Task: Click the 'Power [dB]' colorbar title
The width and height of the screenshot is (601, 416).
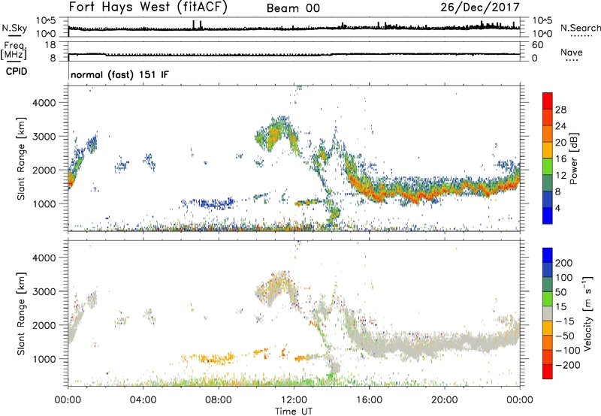Action: coord(574,158)
